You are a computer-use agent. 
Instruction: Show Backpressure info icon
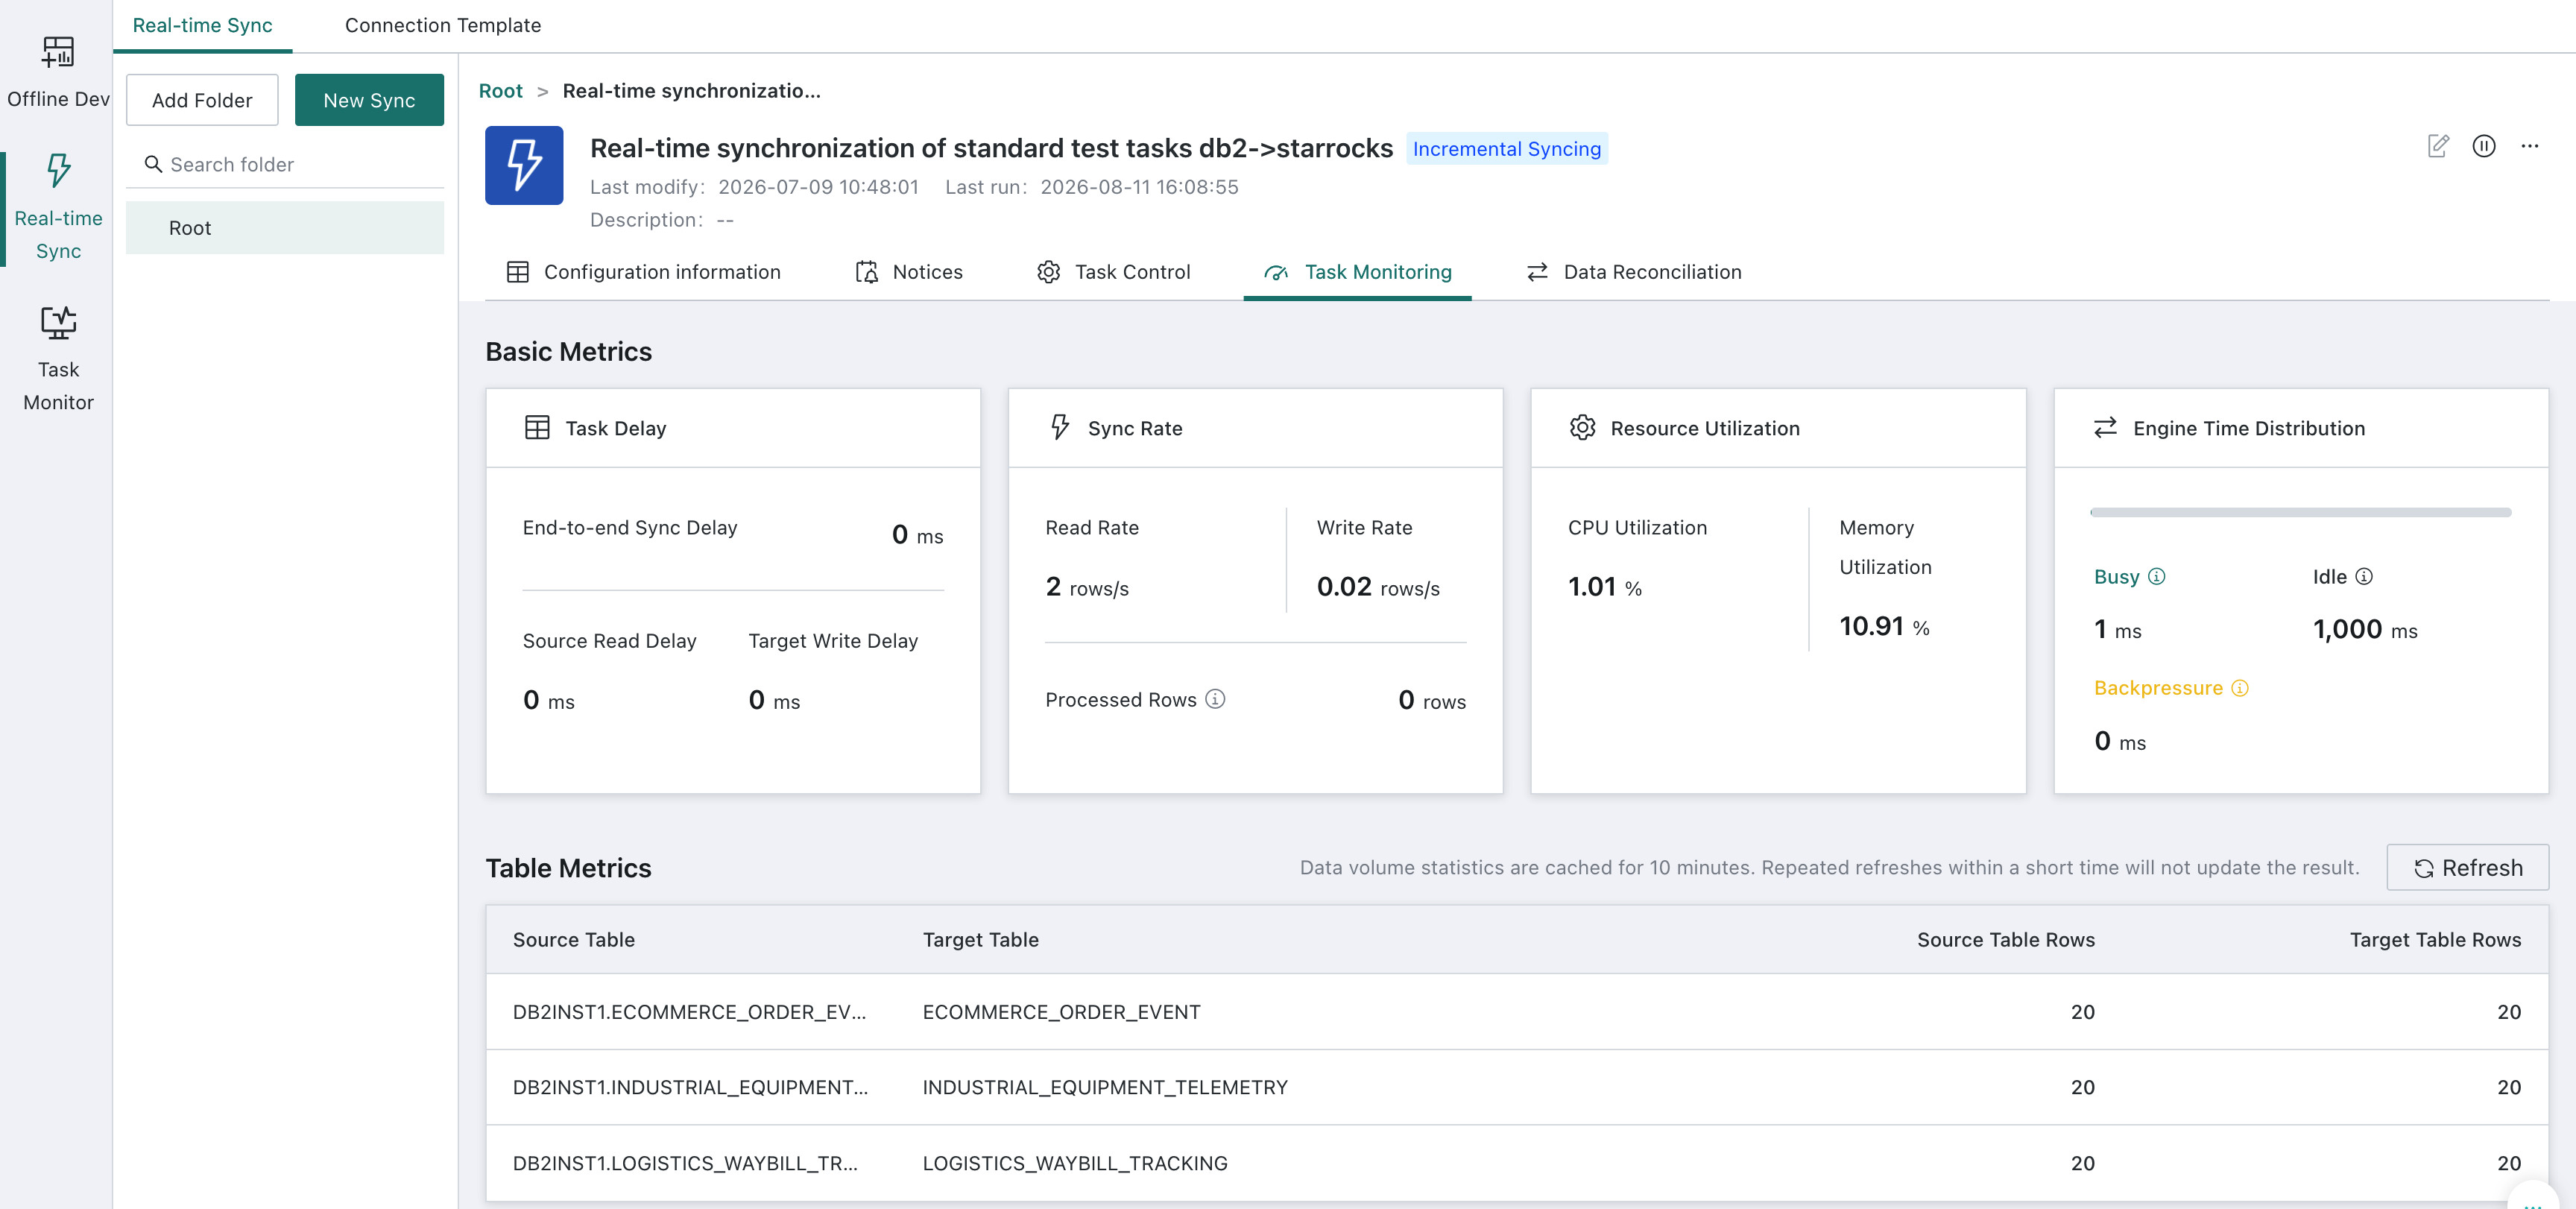tap(2240, 688)
